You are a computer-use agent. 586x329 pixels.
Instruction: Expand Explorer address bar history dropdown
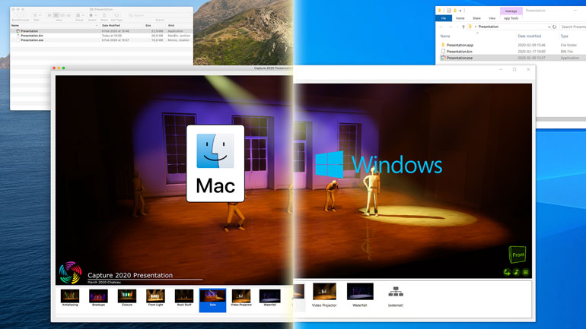tap(549, 27)
